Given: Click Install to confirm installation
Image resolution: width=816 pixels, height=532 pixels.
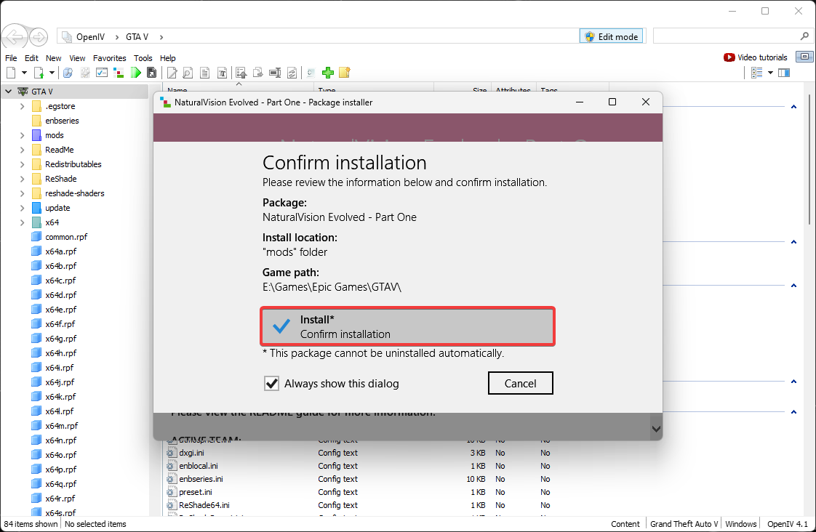Looking at the screenshot, I should pyautogui.click(x=408, y=326).
